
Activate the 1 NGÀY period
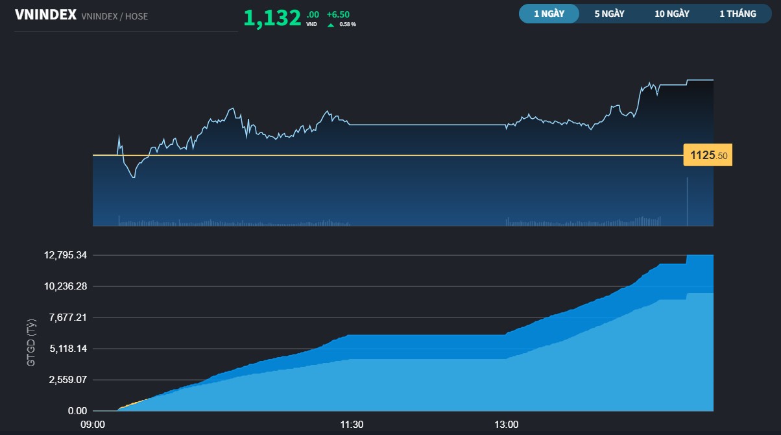[x=548, y=13]
